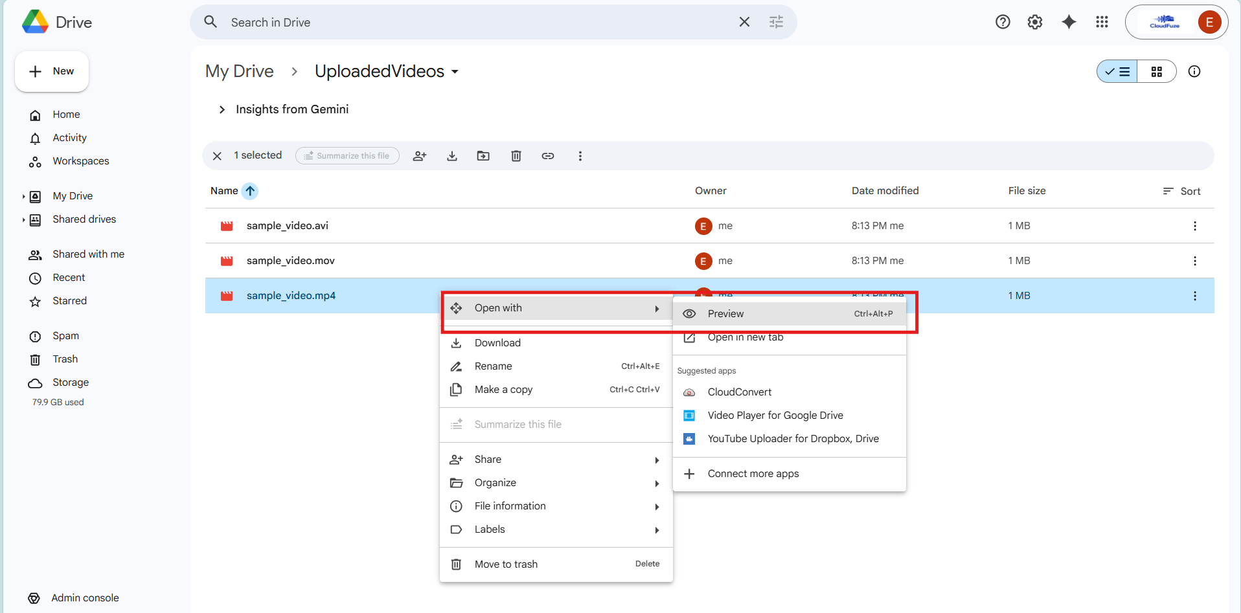Toggle Name column sort direction

tap(251, 190)
